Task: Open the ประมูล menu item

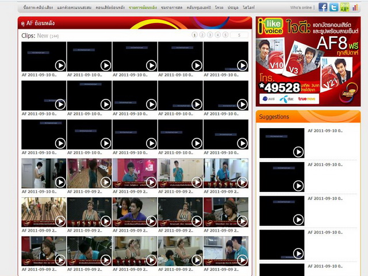Action: click(233, 7)
